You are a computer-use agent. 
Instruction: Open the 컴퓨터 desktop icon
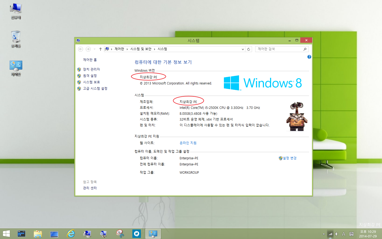[16, 11]
